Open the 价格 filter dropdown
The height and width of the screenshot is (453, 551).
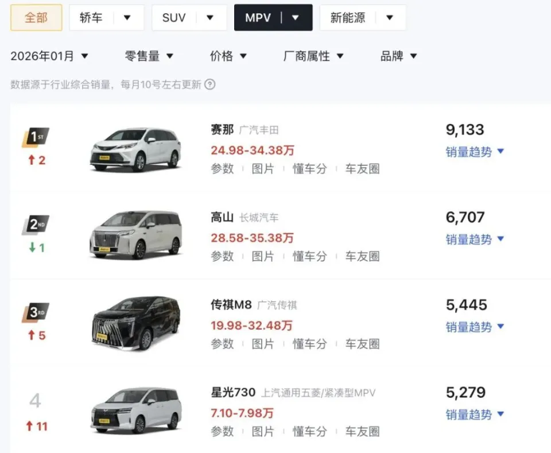pyautogui.click(x=229, y=55)
